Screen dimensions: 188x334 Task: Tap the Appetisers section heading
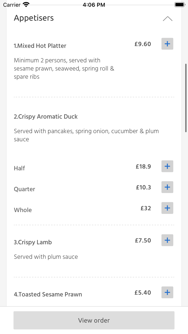pos(34,18)
